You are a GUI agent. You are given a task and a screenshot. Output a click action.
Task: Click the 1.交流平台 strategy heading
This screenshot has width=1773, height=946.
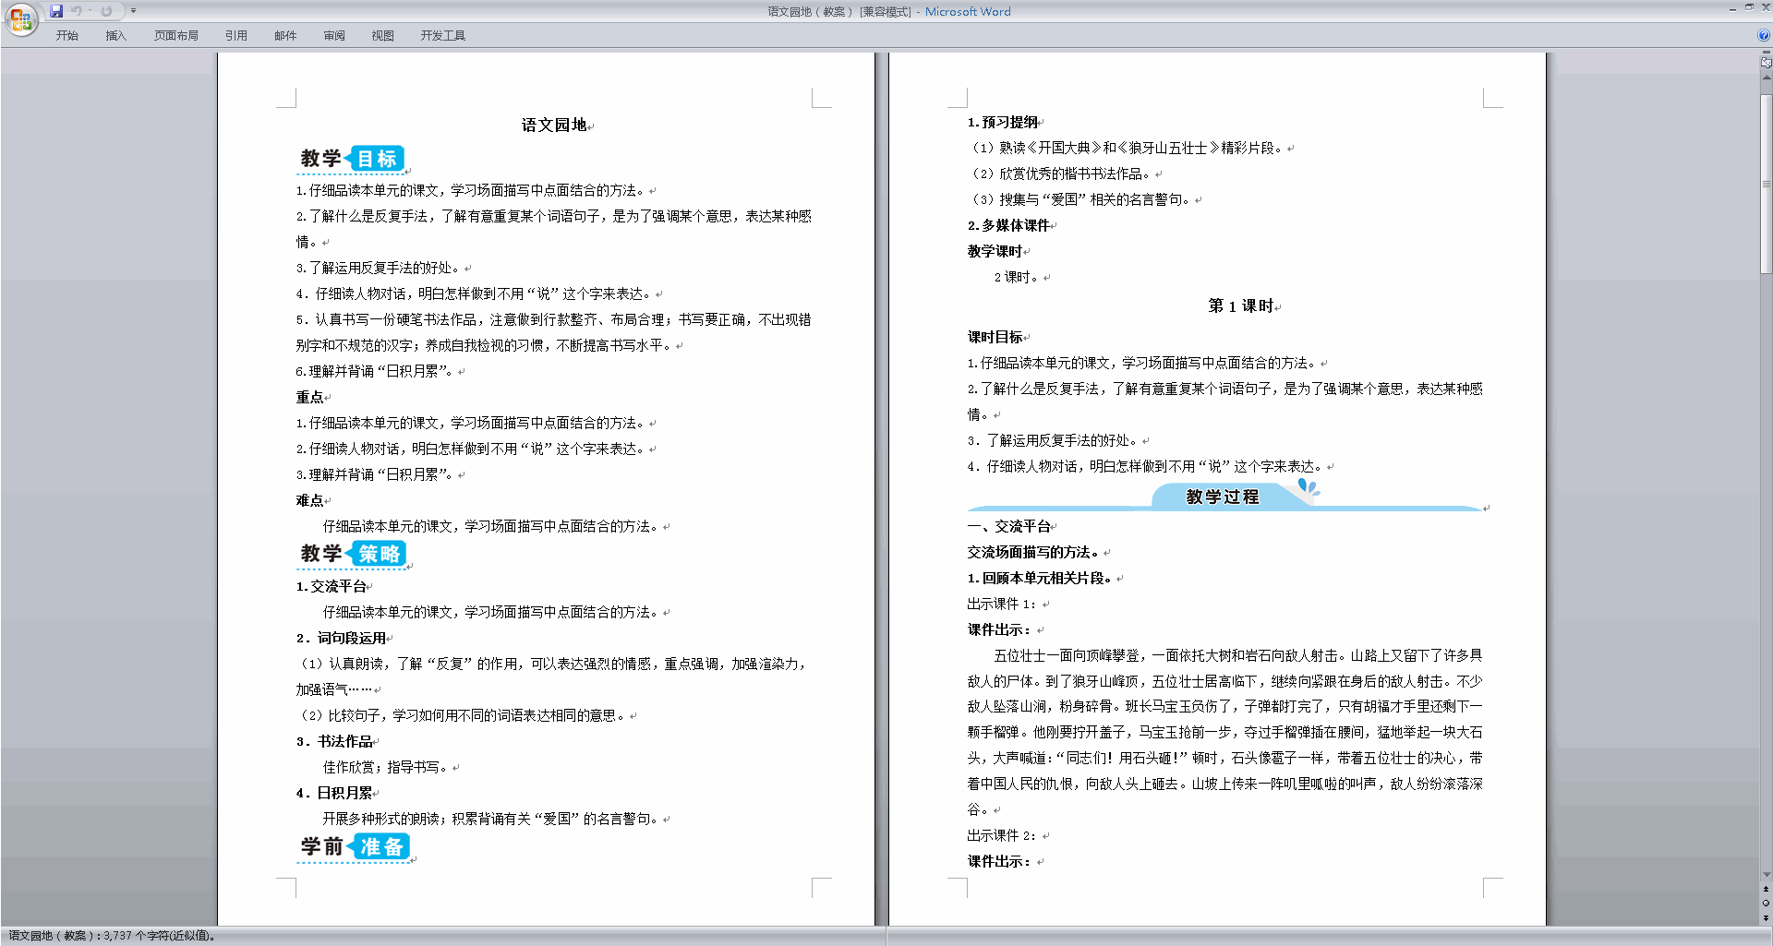[331, 586]
